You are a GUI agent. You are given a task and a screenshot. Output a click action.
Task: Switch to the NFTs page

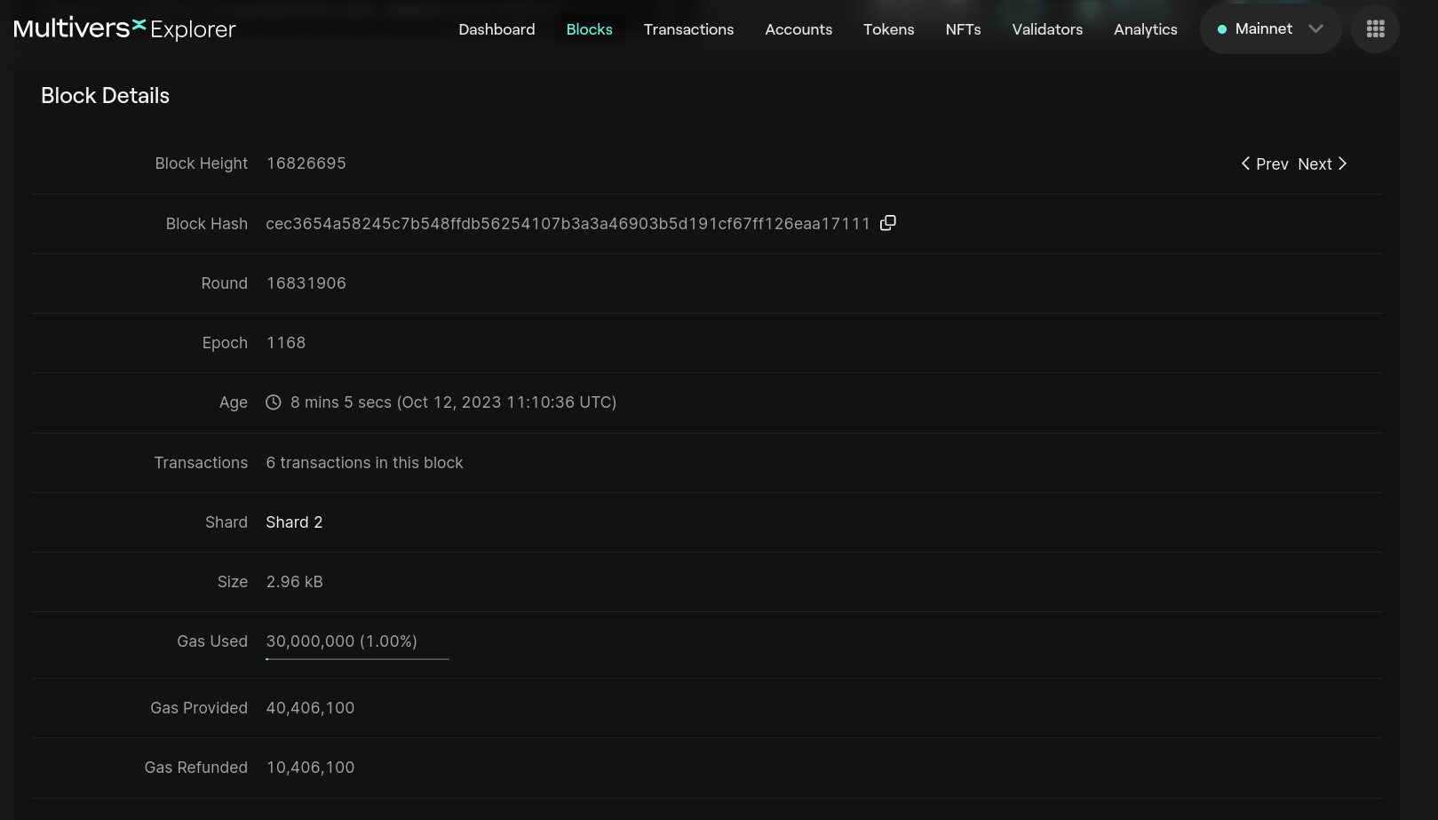(x=963, y=29)
